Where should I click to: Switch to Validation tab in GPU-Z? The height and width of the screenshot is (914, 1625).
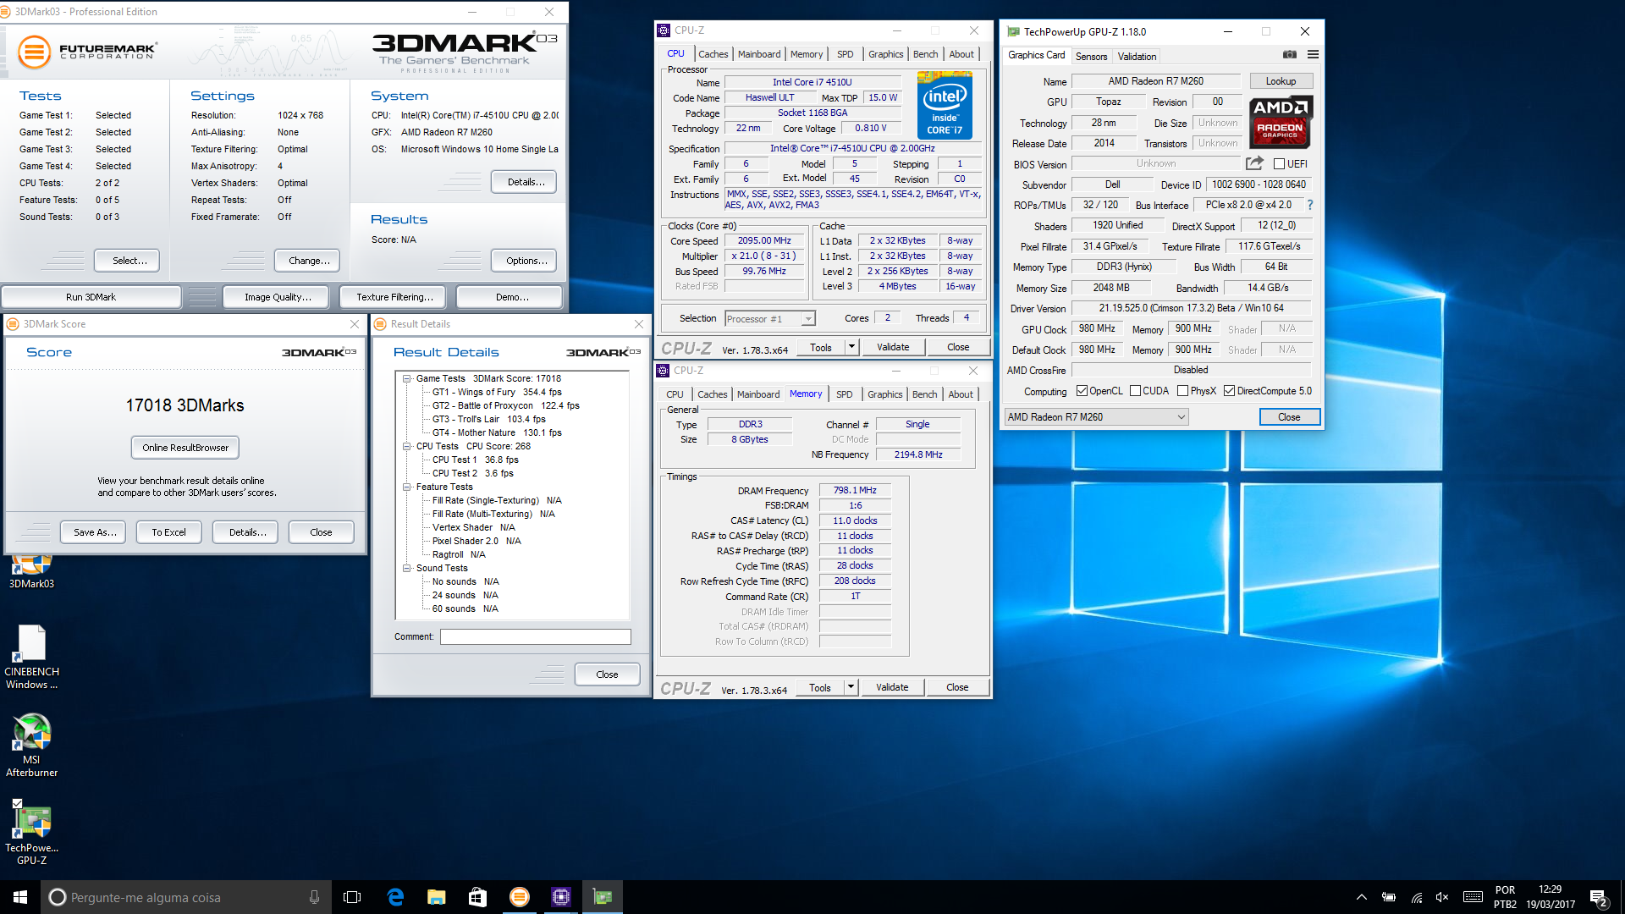pos(1137,56)
